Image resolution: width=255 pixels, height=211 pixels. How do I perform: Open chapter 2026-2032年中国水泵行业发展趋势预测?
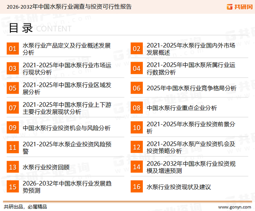coord(67,187)
